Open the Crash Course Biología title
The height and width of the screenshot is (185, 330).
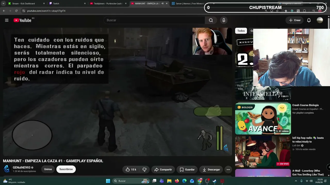point(306,105)
